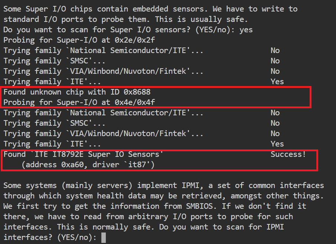Click the driver 'it87' address line
This screenshot has height=244, width=336.
click(88, 165)
